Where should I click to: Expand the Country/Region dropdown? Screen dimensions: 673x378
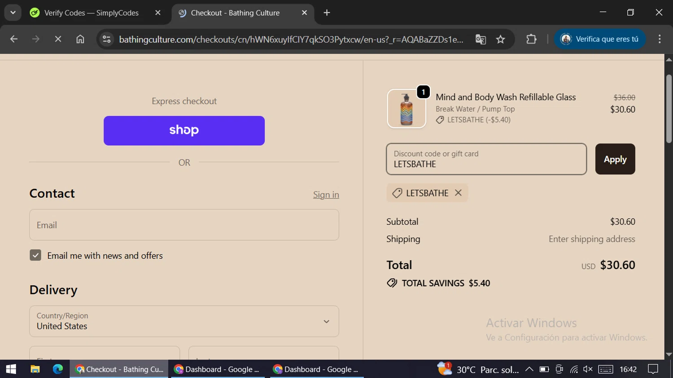click(x=184, y=322)
